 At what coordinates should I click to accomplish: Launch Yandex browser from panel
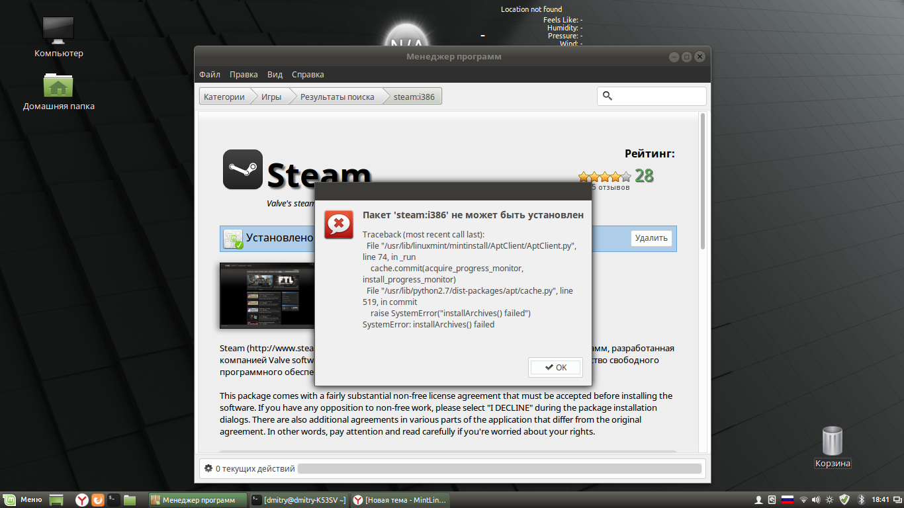[81, 500]
